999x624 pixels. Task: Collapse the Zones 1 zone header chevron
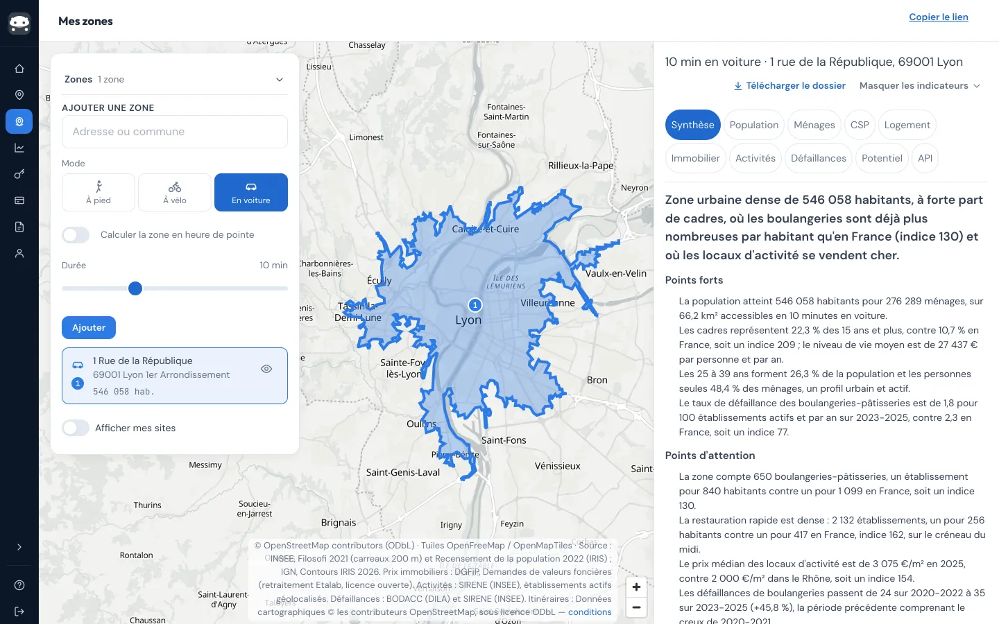pyautogui.click(x=280, y=80)
